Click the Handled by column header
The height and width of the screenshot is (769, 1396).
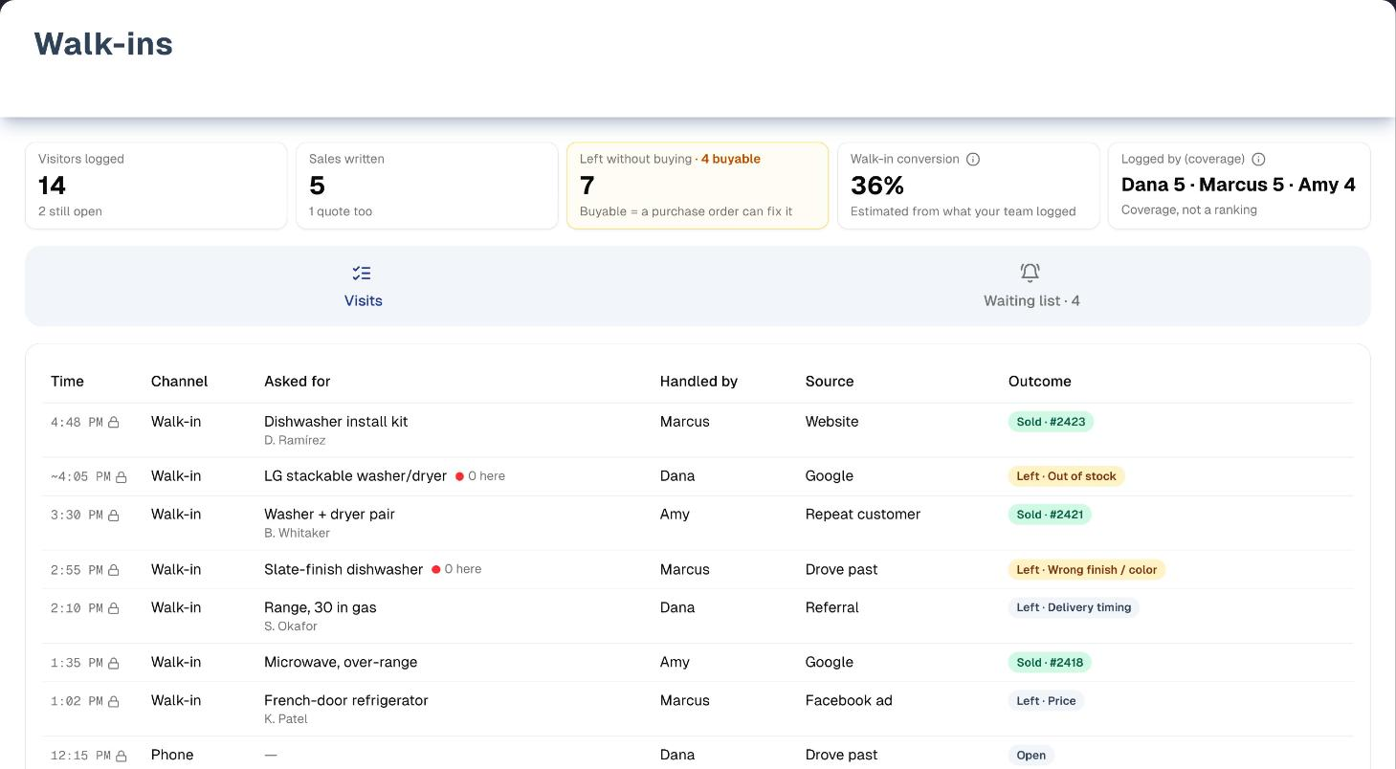click(x=698, y=382)
